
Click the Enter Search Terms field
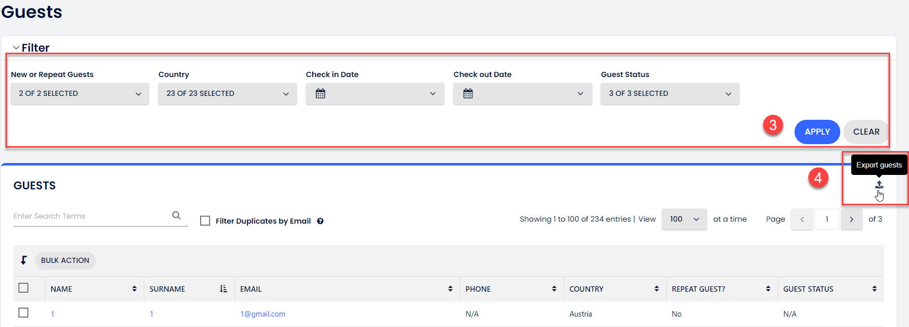90,216
